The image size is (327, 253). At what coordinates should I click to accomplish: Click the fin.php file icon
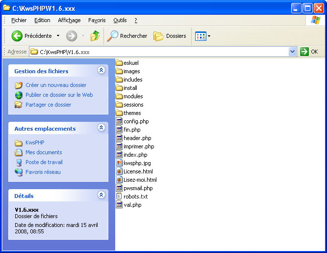click(x=119, y=130)
